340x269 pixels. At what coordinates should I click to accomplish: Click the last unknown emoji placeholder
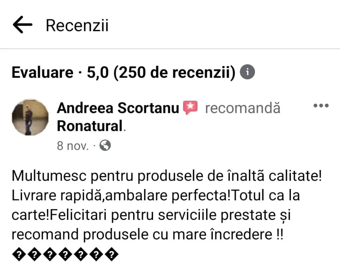pyautogui.click(x=112, y=254)
